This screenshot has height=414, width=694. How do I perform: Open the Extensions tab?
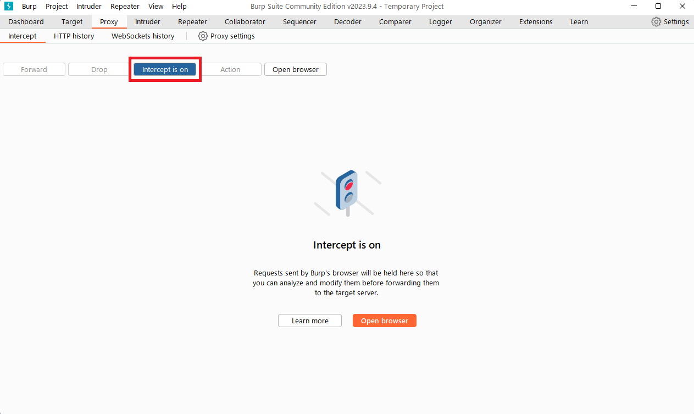(536, 22)
